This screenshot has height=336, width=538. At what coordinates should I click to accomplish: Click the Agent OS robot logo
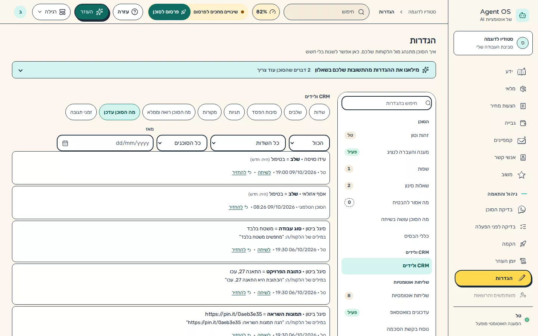[522, 15]
